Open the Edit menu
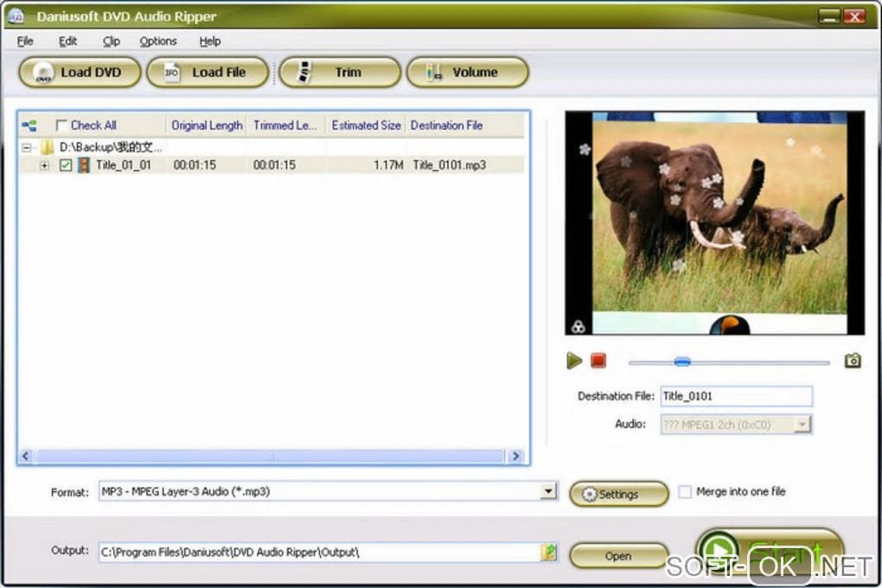882x588 pixels. [67, 42]
